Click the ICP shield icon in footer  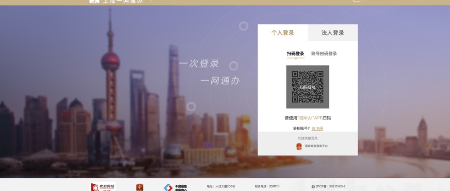[x=313, y=186]
